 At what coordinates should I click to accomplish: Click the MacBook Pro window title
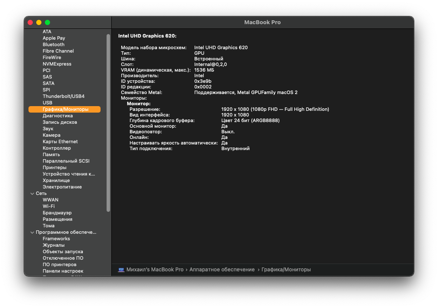(x=262, y=22)
